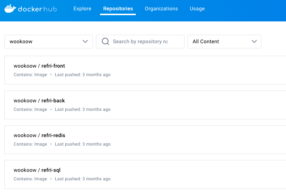This screenshot has width=286, height=194.
Task: Open the wookoow / refri-back repository
Action: (x=39, y=101)
